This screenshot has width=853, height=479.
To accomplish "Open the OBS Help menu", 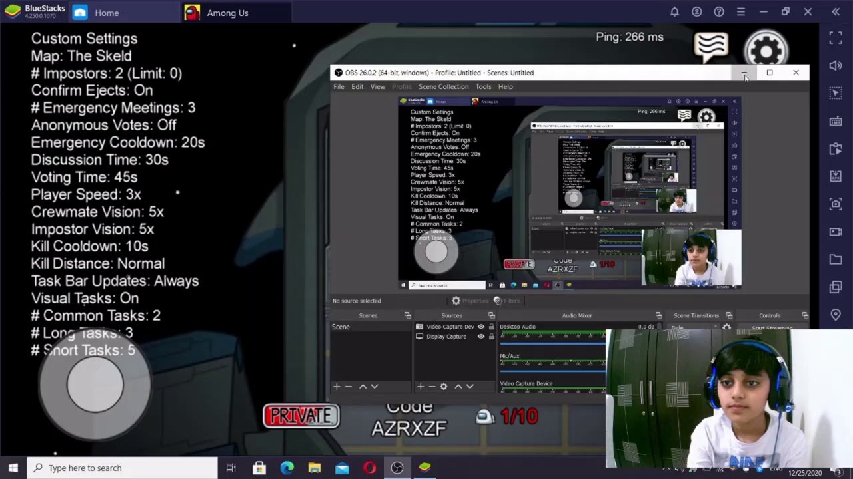I will pyautogui.click(x=505, y=86).
